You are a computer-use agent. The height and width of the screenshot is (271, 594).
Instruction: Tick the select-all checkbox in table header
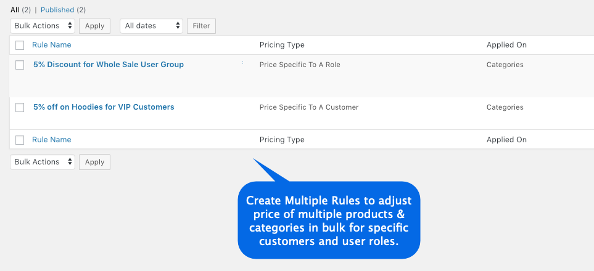click(x=20, y=45)
